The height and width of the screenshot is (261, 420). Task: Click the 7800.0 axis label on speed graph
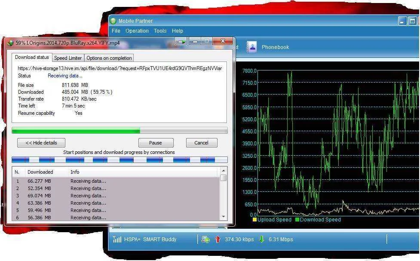point(249,71)
